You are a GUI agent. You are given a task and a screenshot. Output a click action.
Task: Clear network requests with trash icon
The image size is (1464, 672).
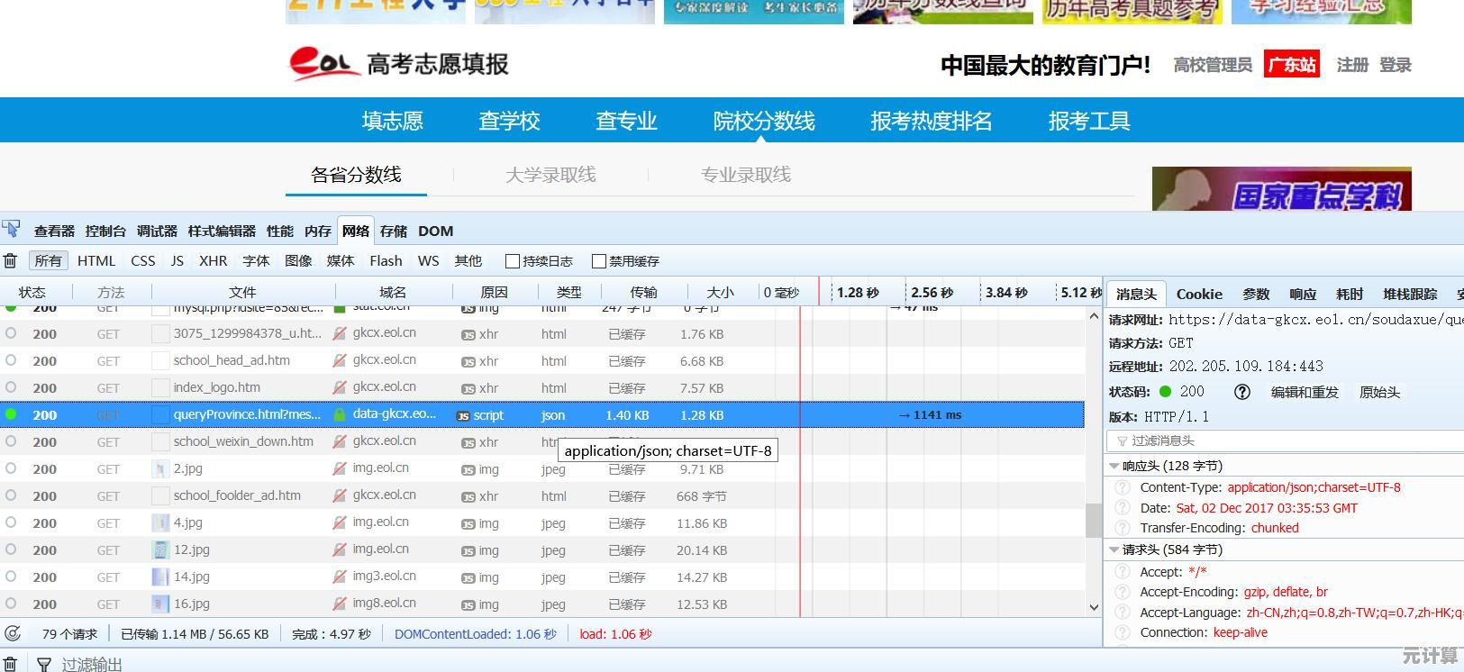pyautogui.click(x=11, y=260)
